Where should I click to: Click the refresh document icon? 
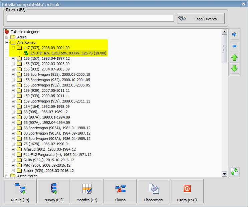234,172
